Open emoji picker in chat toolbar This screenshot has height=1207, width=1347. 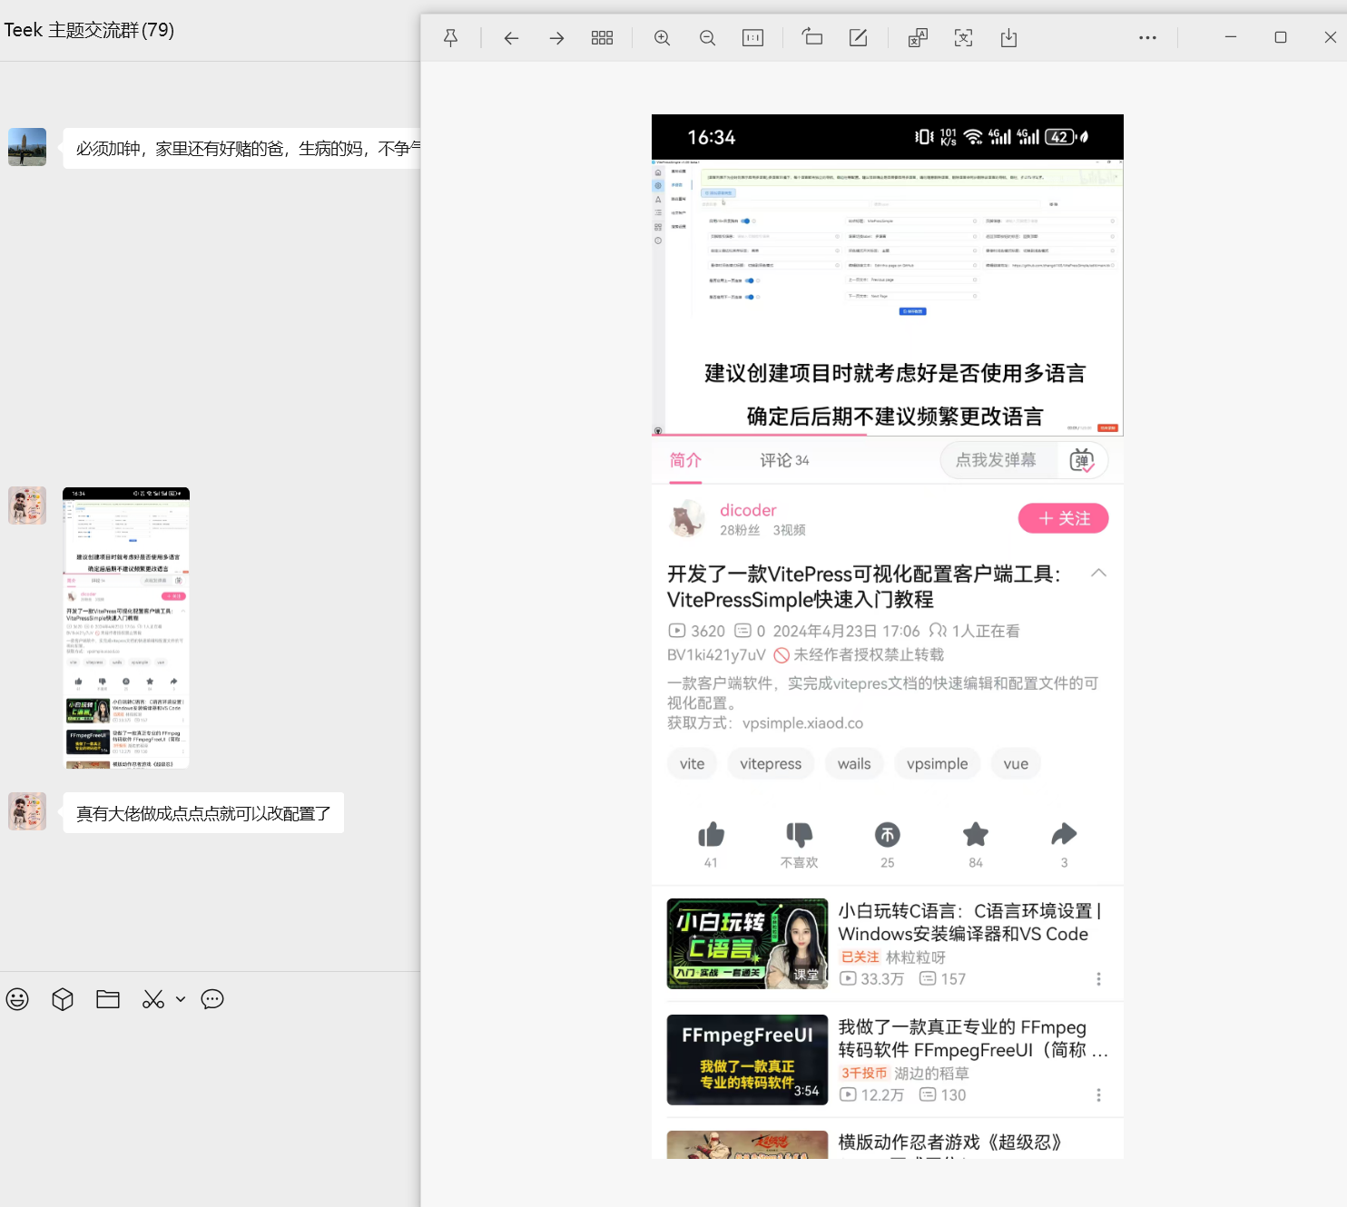[17, 999]
